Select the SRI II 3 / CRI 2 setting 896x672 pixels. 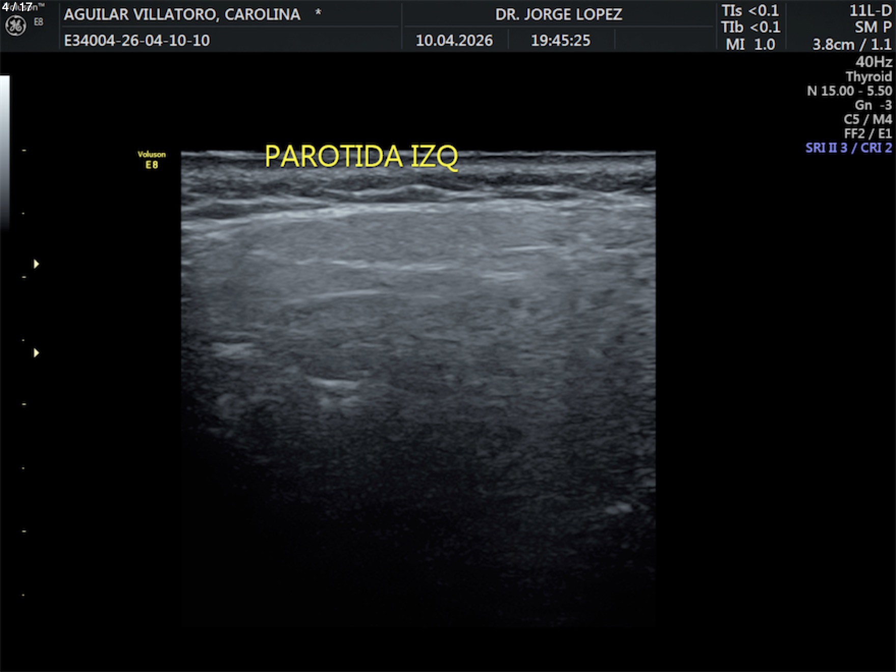[x=848, y=148]
